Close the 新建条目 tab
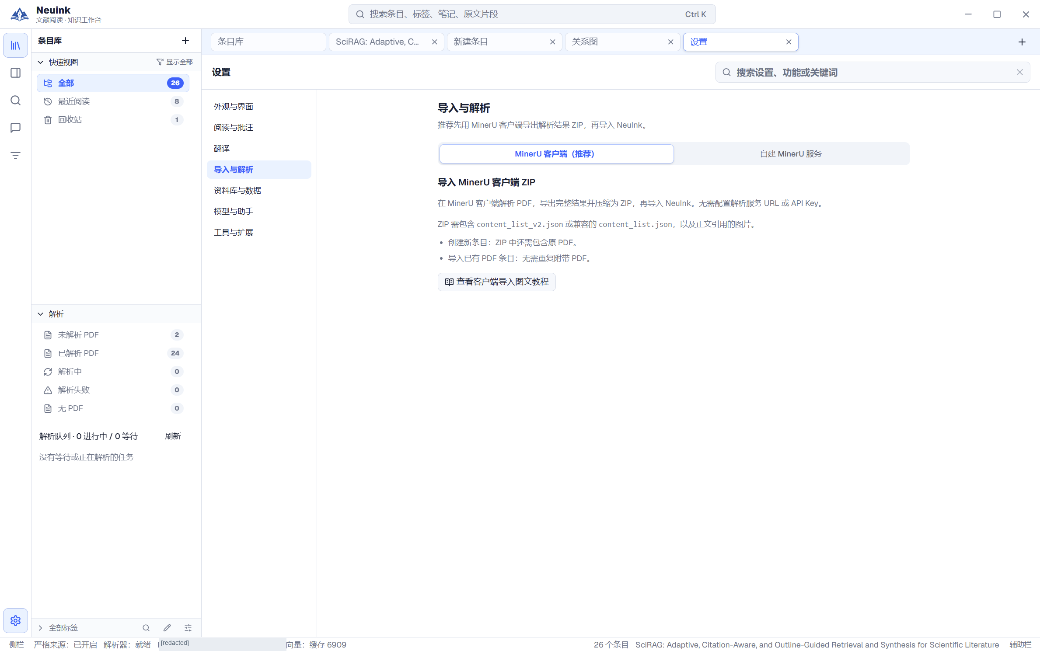 [x=552, y=42]
